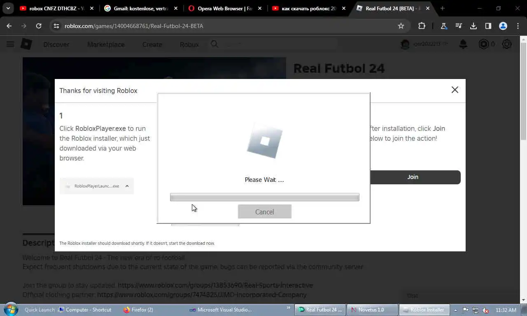This screenshot has height=316, width=527.
Task: Open Action Center flag tray icon
Action: click(x=465, y=310)
